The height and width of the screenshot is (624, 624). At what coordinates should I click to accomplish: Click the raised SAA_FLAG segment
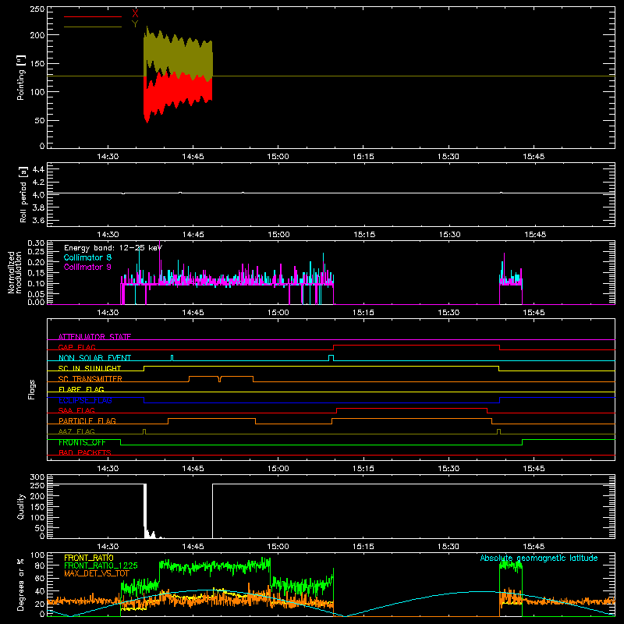pos(412,409)
